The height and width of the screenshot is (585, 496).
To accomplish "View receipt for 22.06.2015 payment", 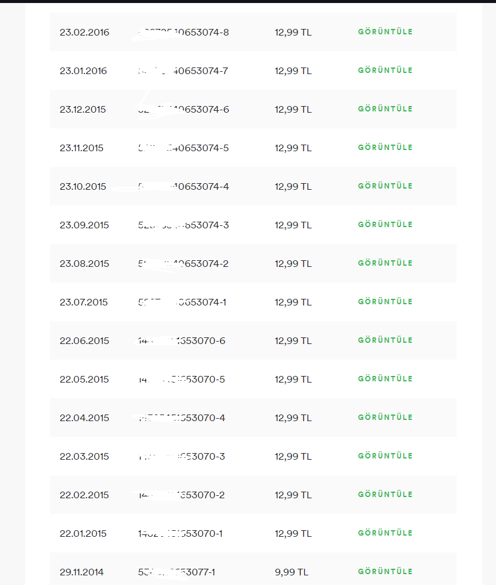I will point(385,340).
